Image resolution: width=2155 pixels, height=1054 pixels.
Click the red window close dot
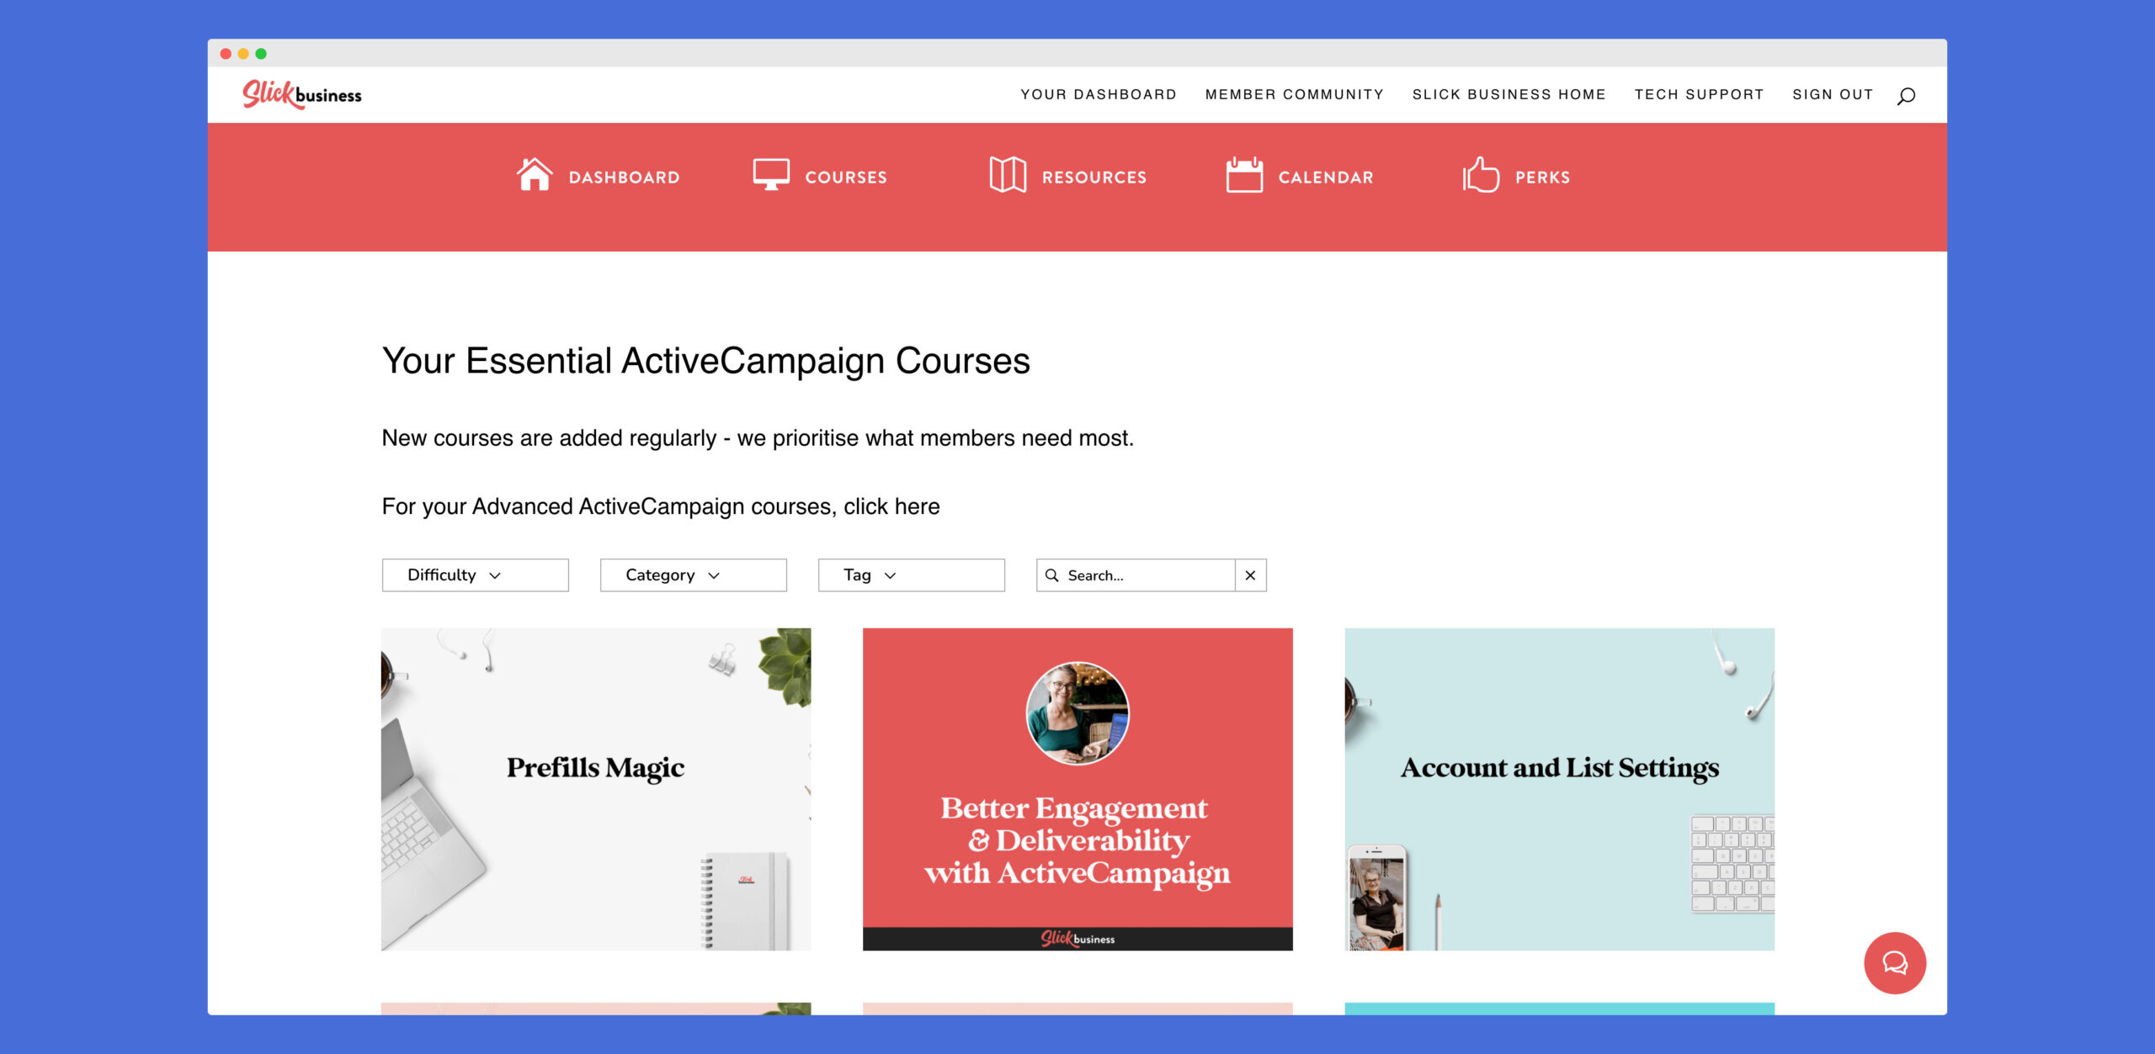tap(226, 54)
